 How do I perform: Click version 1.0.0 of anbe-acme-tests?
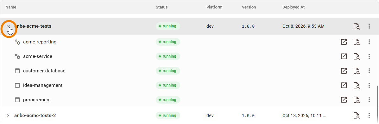[x=248, y=26]
